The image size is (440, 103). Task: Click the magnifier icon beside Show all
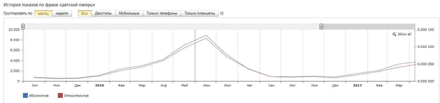(394, 34)
